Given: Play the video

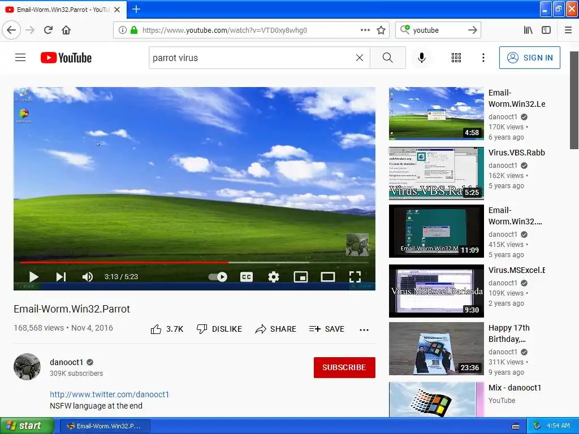Looking at the screenshot, I should [33, 277].
